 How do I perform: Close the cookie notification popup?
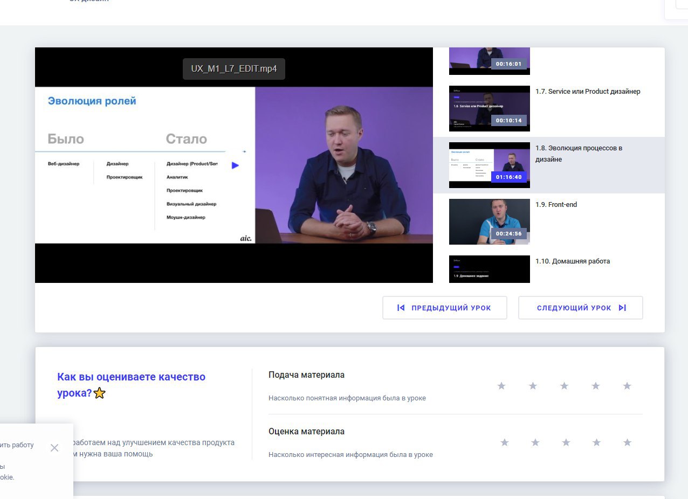(54, 448)
